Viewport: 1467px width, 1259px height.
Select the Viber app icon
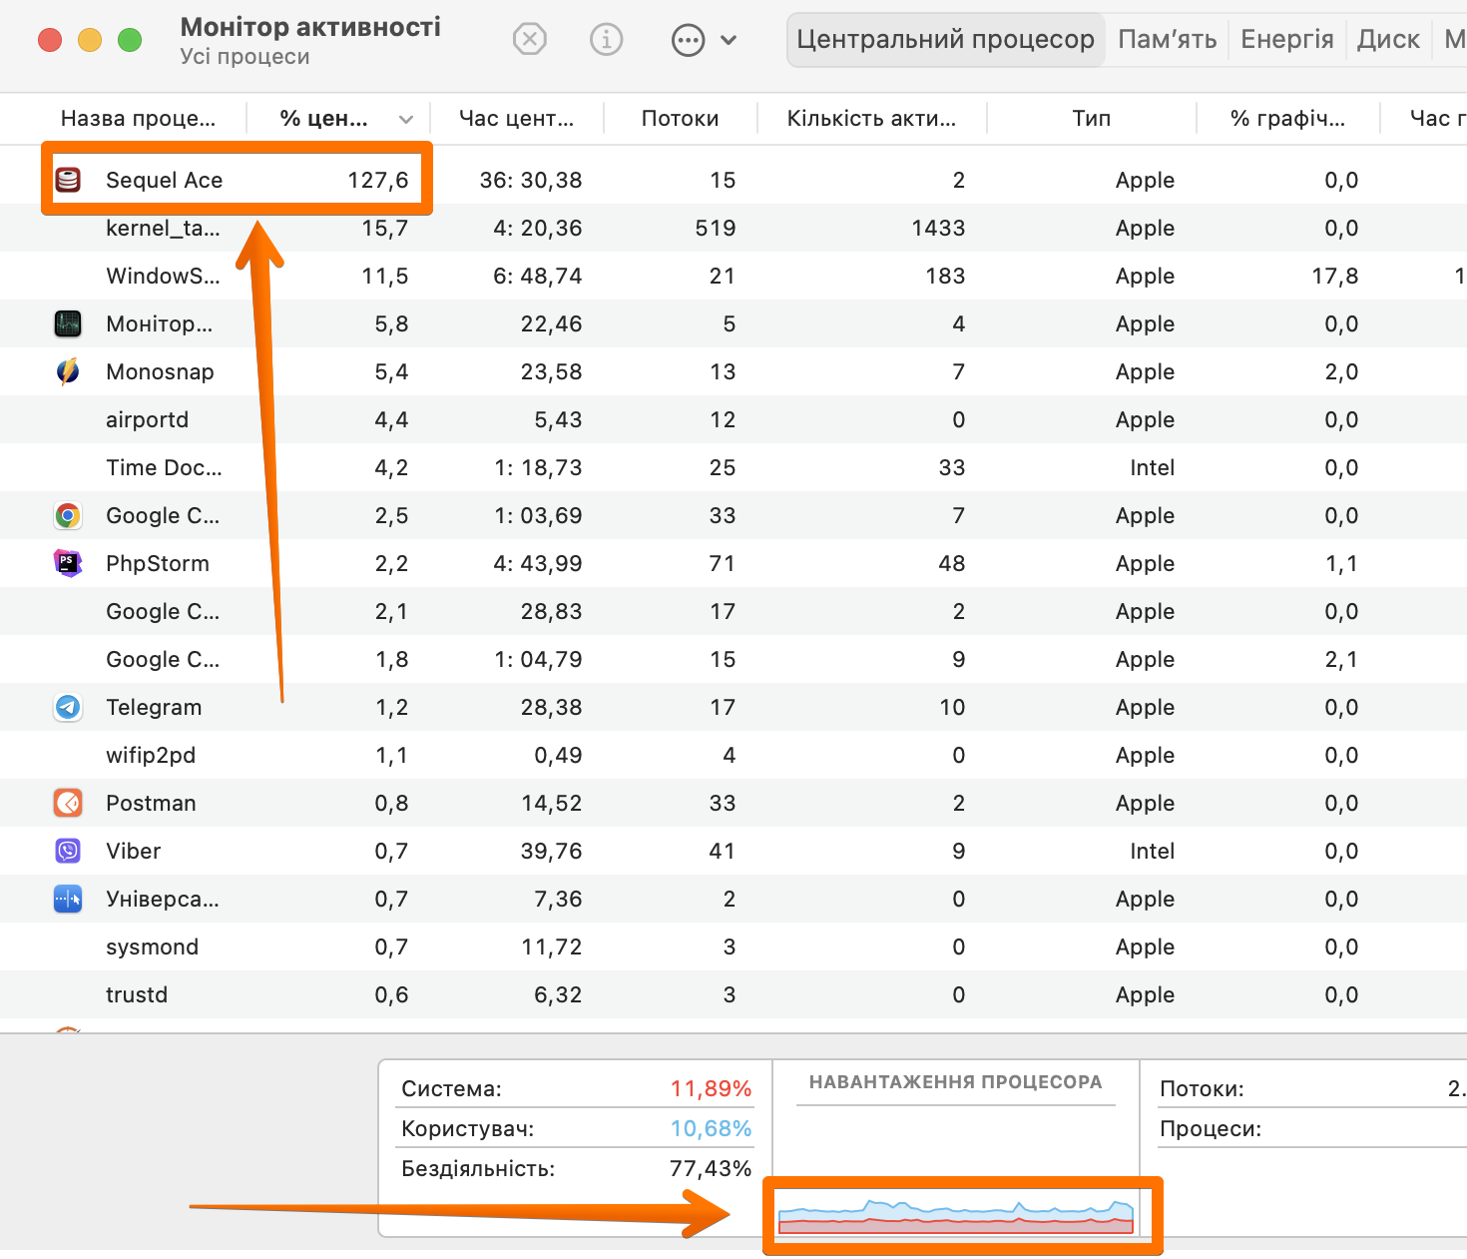[67, 851]
